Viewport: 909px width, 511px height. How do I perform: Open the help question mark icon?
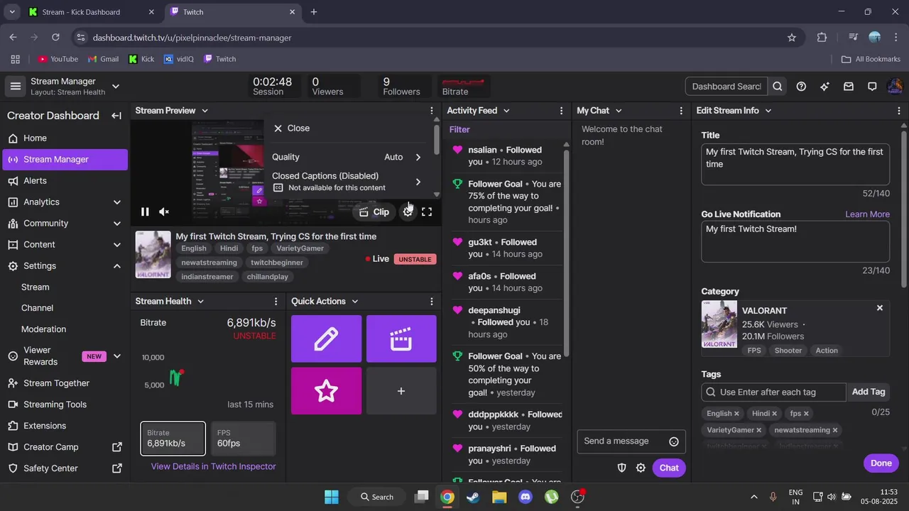tap(801, 87)
